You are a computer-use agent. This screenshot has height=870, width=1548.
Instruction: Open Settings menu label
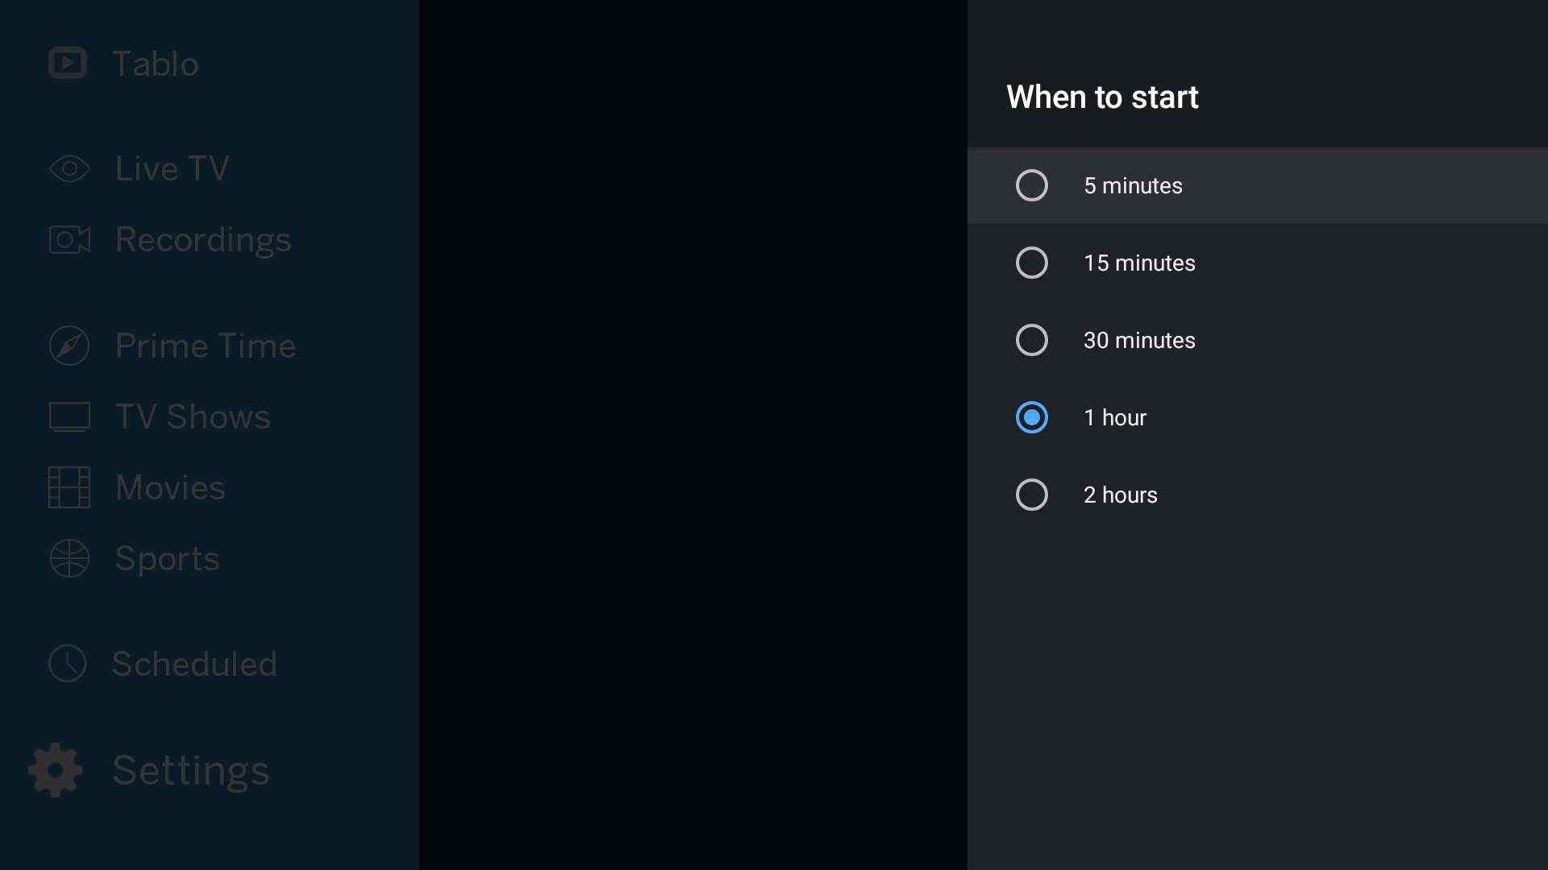pos(191,771)
